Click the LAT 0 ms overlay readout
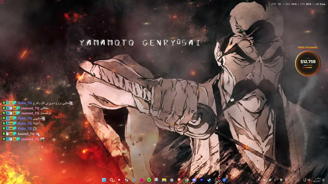328x184 pixels. pos(320,4)
